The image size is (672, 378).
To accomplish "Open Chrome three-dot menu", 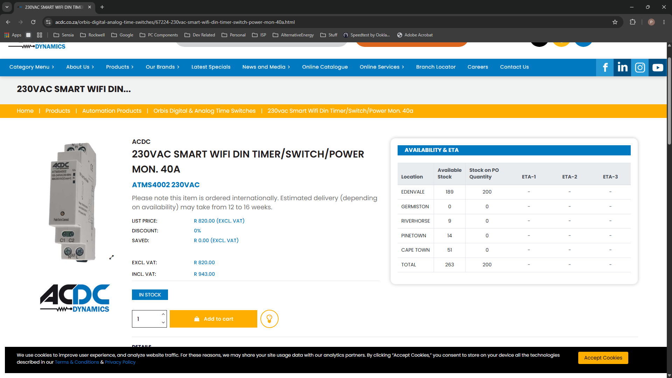I will (x=664, y=22).
